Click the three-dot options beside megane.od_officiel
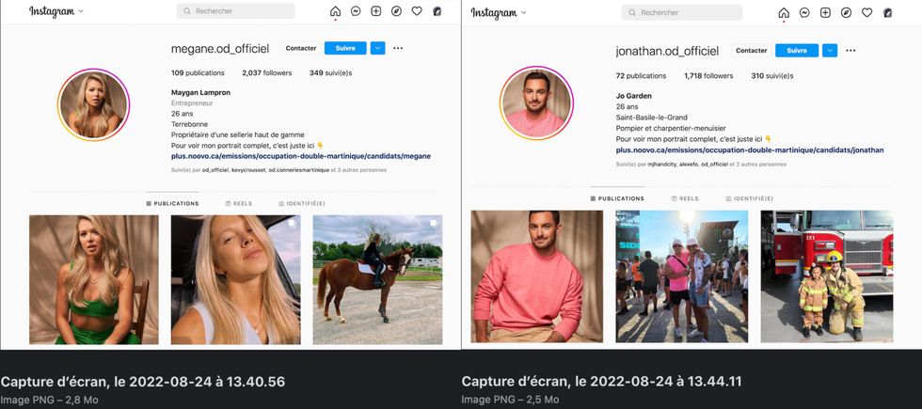This screenshot has height=409, width=922. point(398,48)
